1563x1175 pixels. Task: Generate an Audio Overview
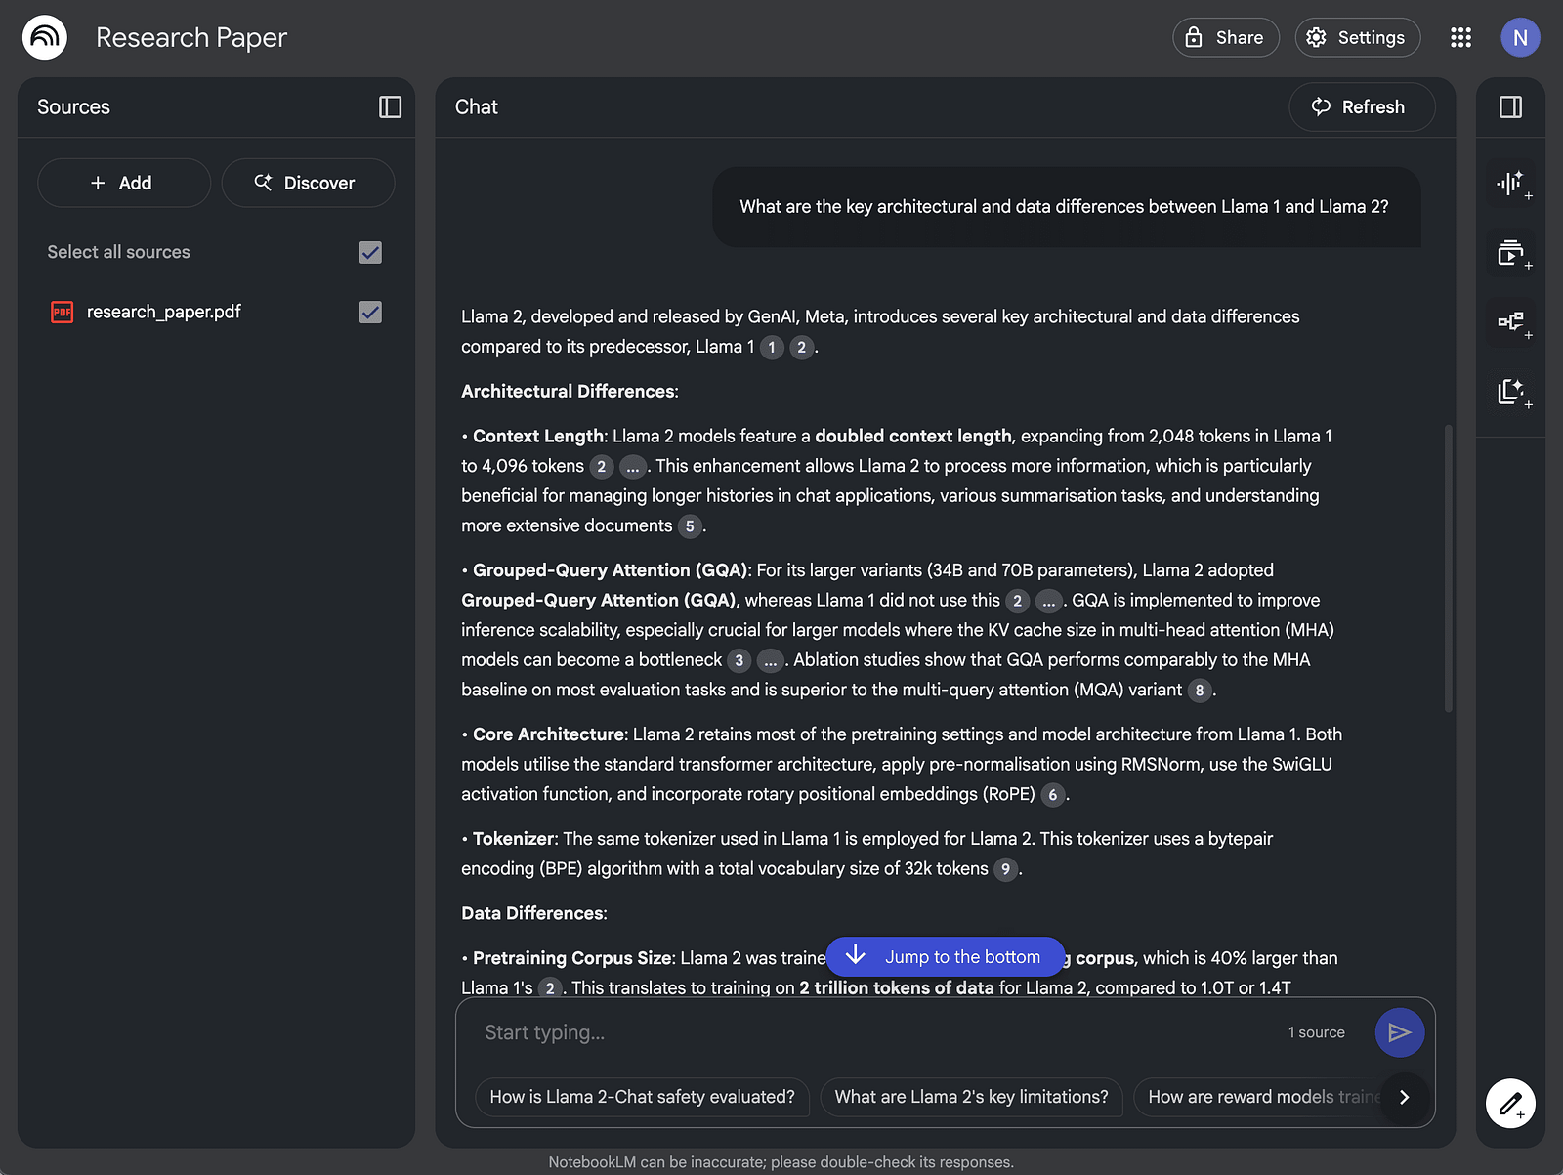(1511, 183)
